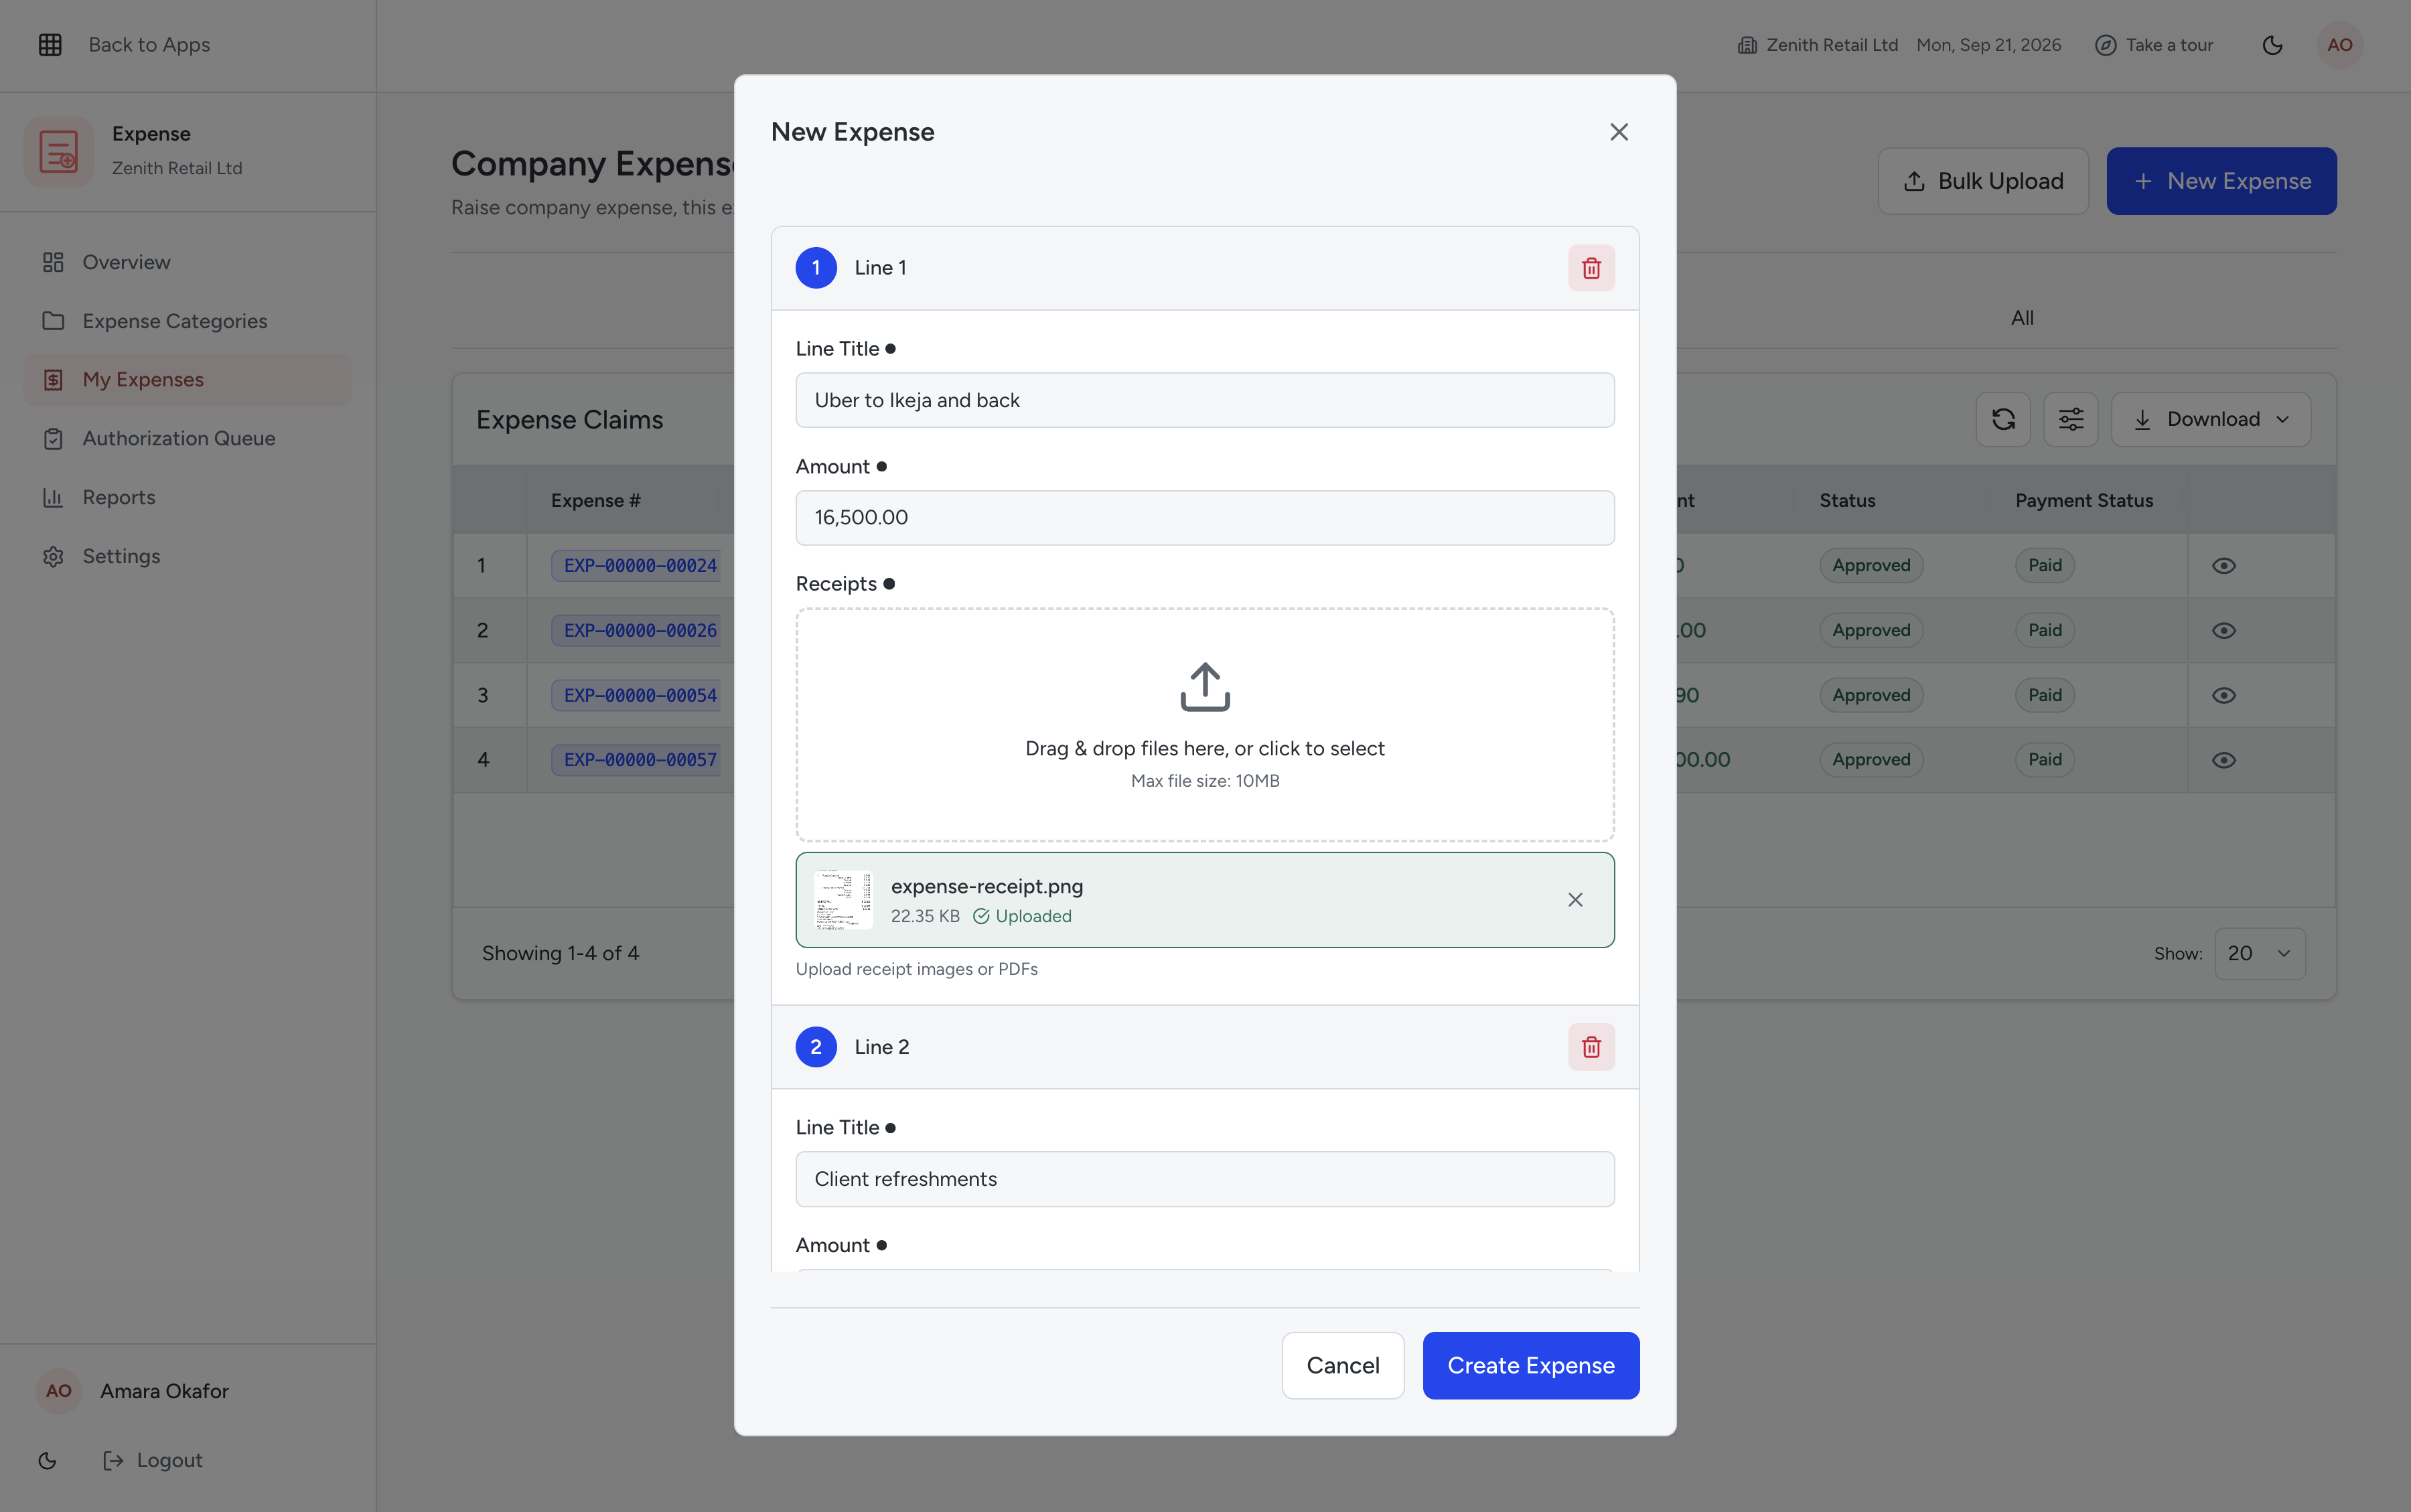Image resolution: width=2411 pixels, height=1512 pixels.
Task: Click the Back to Apps grid icon
Action: [x=50, y=45]
